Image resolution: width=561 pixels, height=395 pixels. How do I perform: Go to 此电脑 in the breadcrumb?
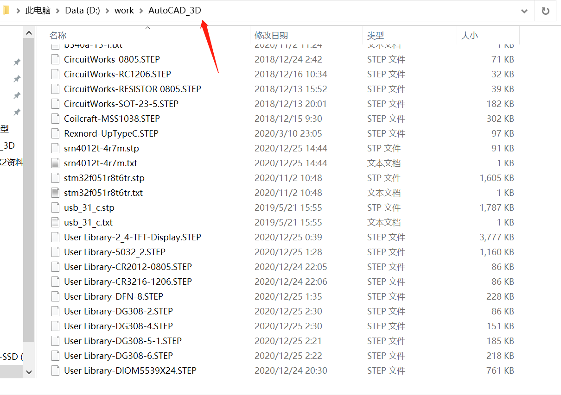point(38,11)
